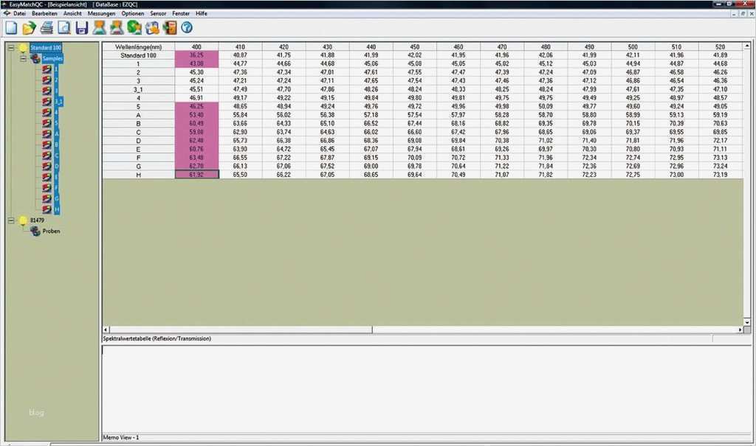756x446 pixels.
Task: Click cell 45,30 in row 2
Action: coord(196,72)
